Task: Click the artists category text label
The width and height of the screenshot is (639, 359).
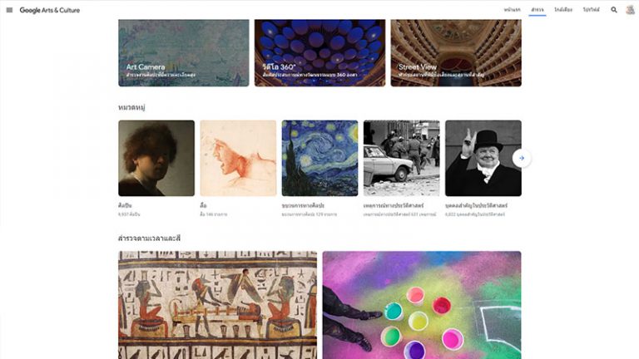Action: 125,205
